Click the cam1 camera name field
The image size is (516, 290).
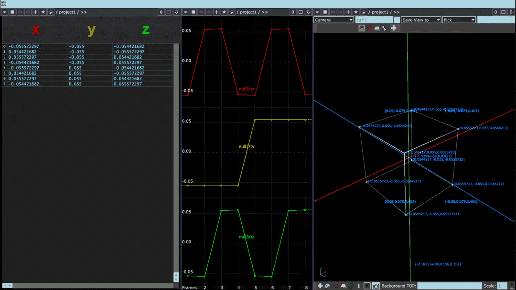pyautogui.click(x=374, y=20)
